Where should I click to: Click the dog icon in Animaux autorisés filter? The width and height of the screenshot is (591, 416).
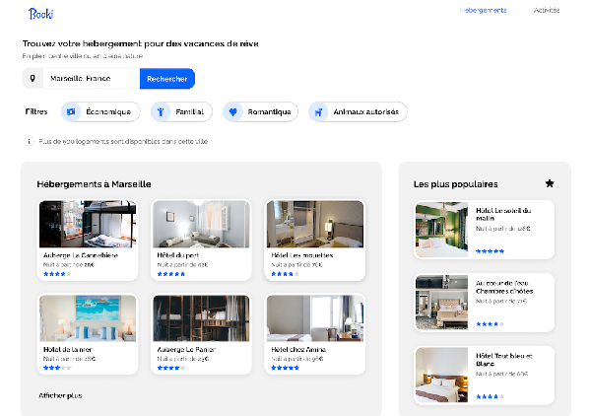click(x=319, y=112)
